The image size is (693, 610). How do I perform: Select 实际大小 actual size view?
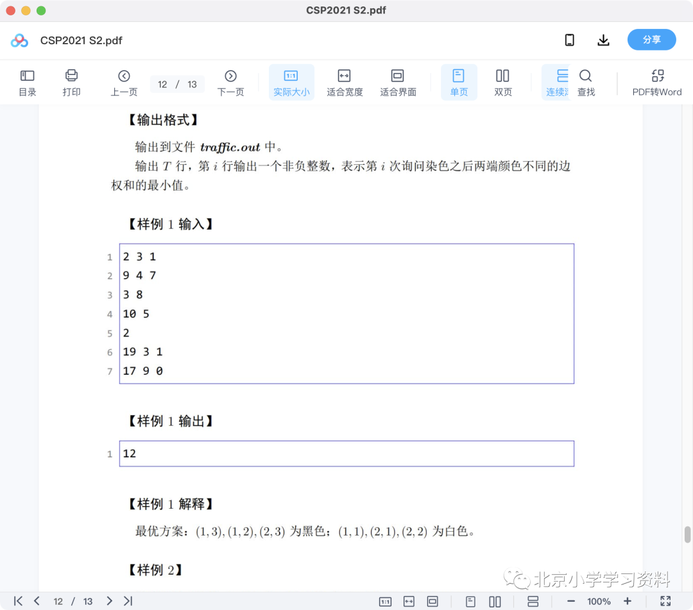click(291, 83)
